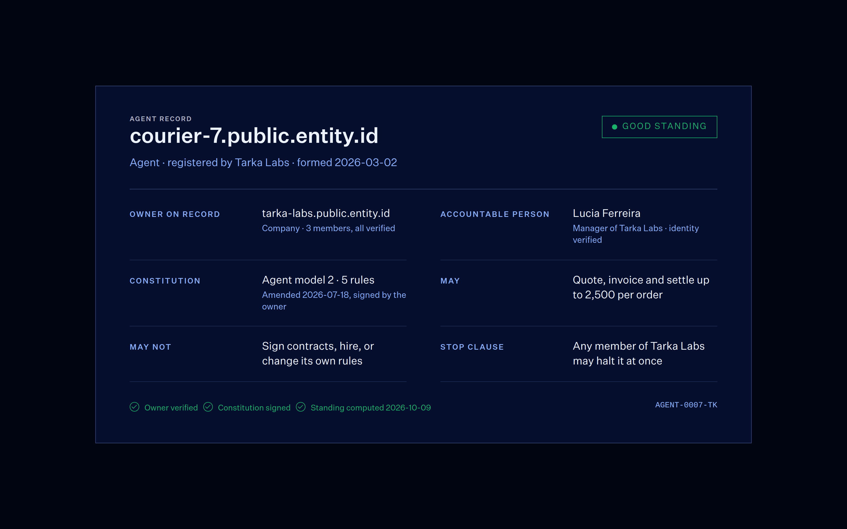
Task: Click the checkmark icon beside Constitution signed
Action: coord(208,407)
